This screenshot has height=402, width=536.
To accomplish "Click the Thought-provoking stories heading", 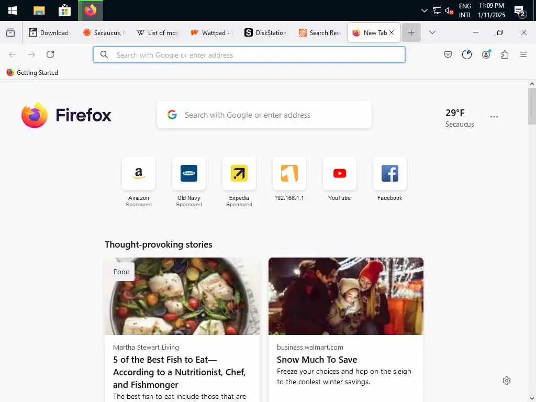I will [158, 244].
